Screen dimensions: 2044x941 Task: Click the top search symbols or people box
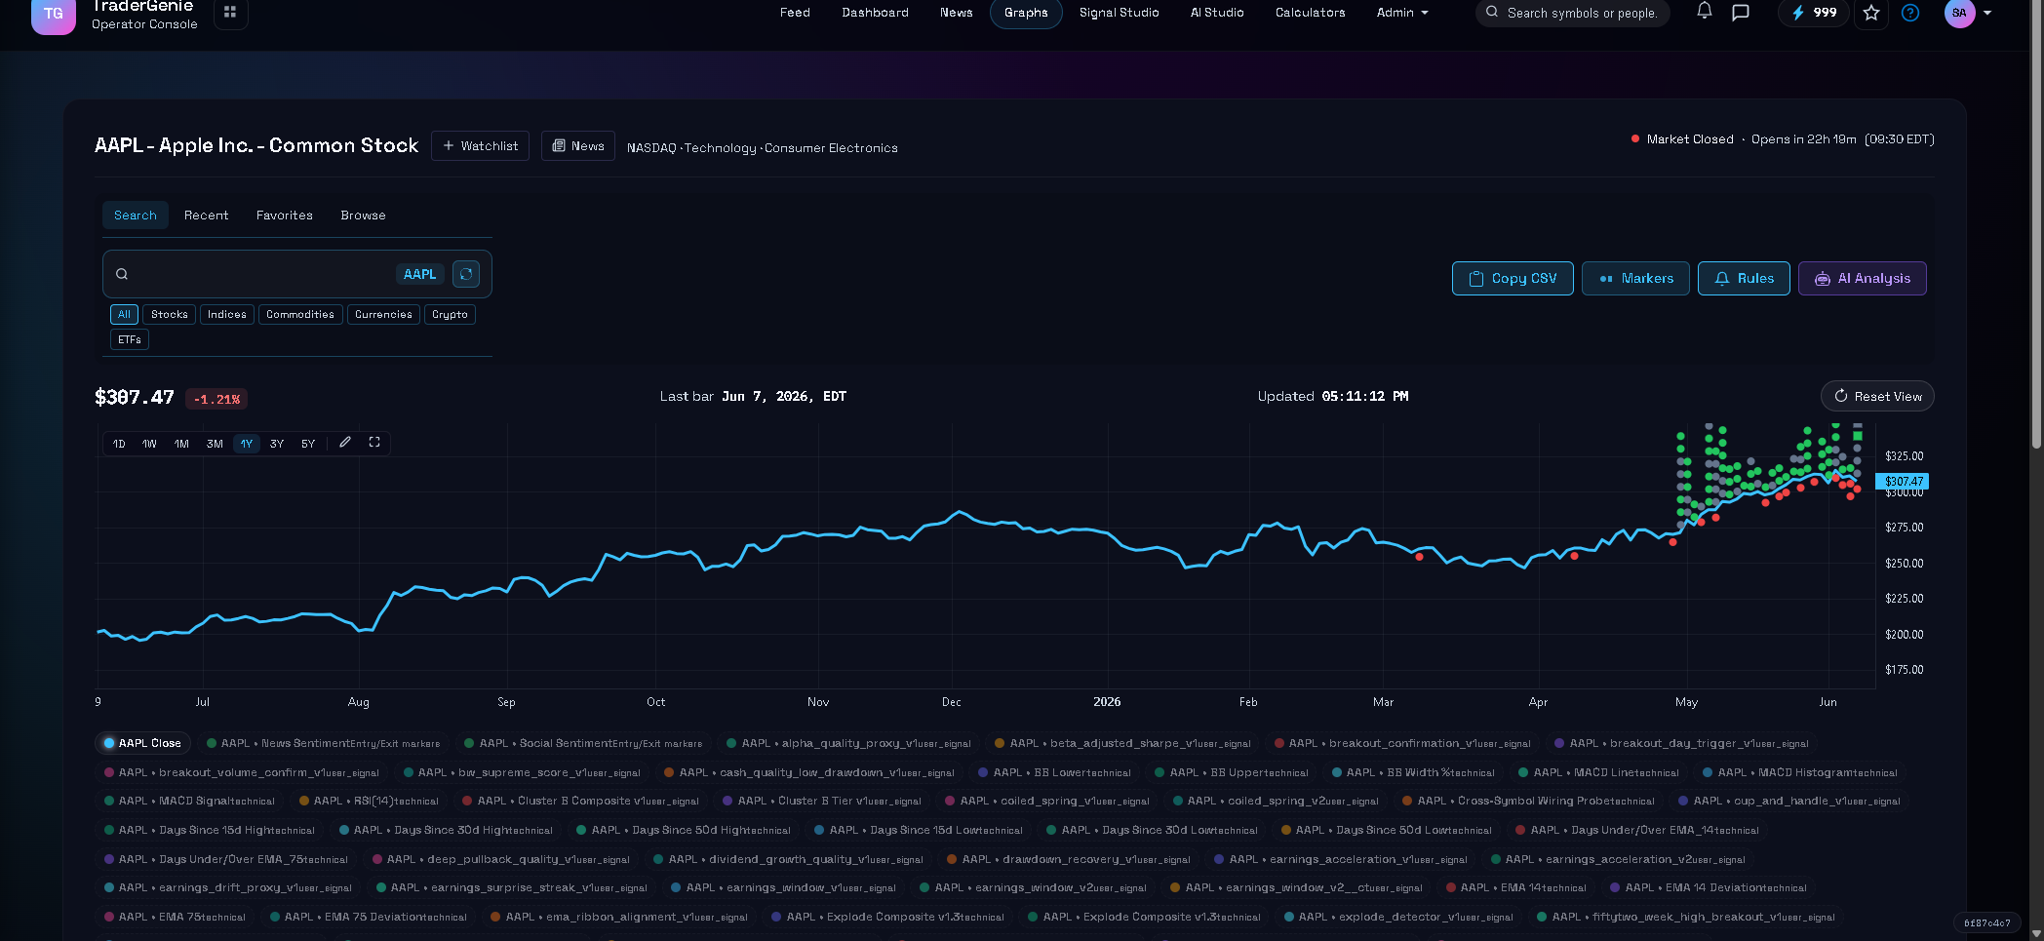[1573, 13]
